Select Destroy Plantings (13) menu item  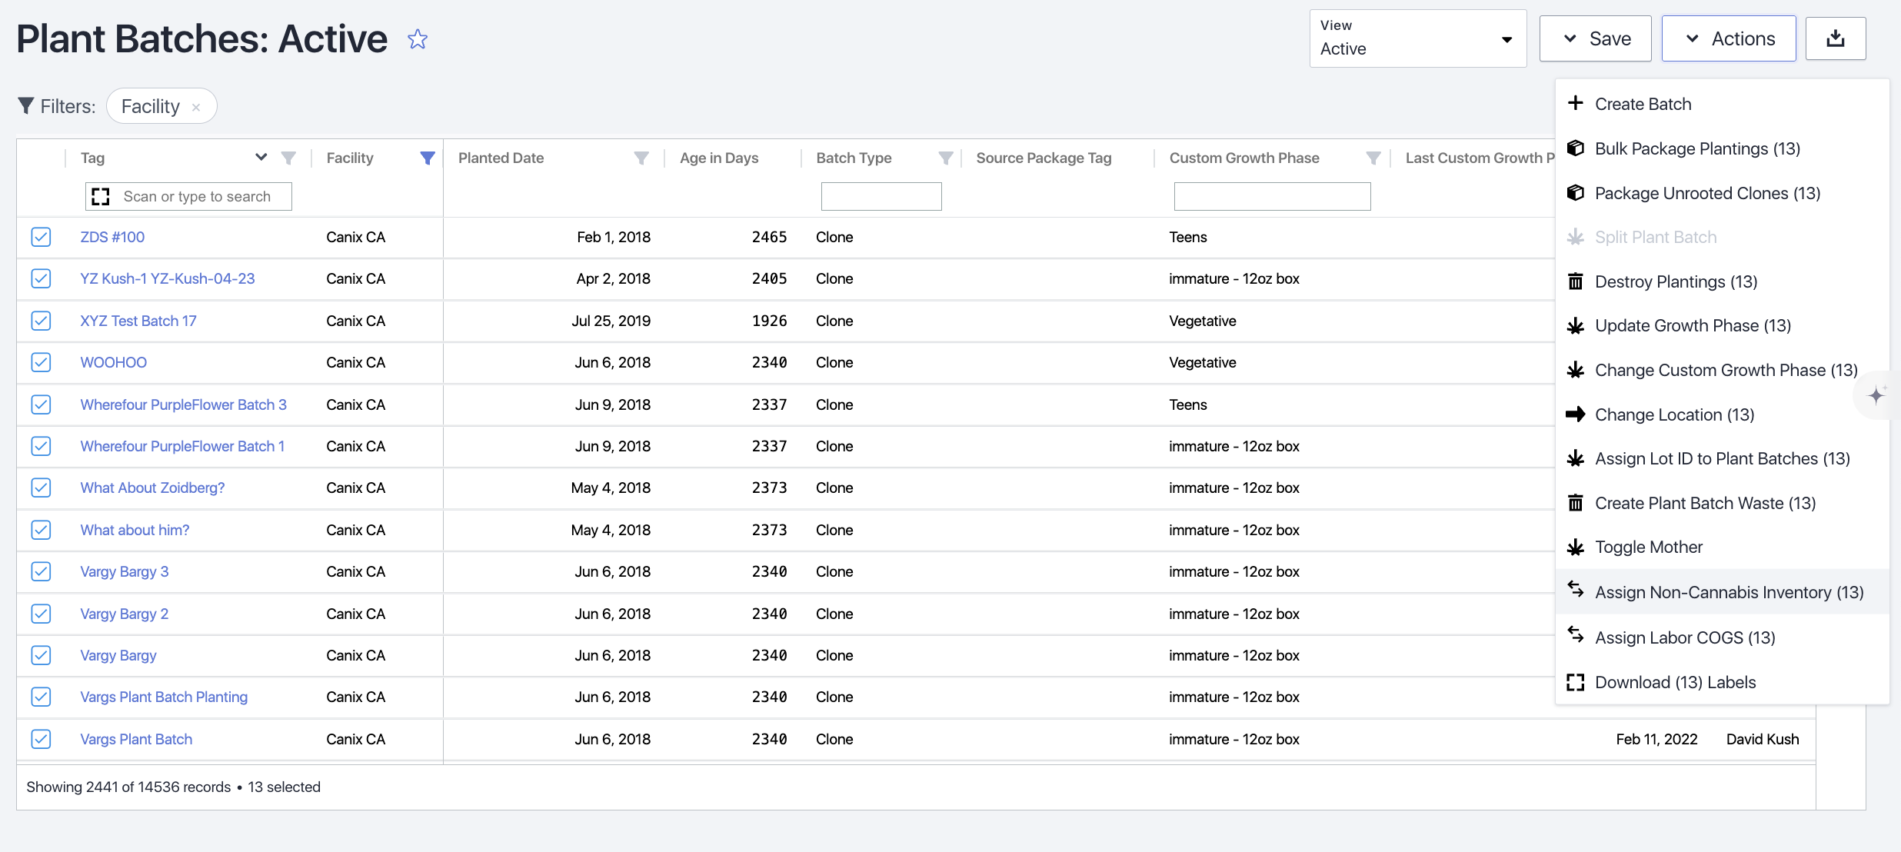point(1676,281)
